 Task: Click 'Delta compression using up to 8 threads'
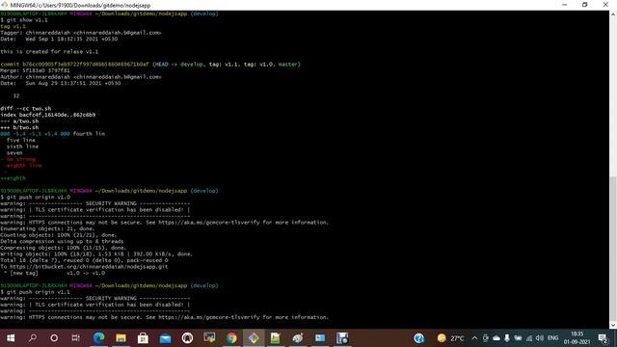point(62,242)
